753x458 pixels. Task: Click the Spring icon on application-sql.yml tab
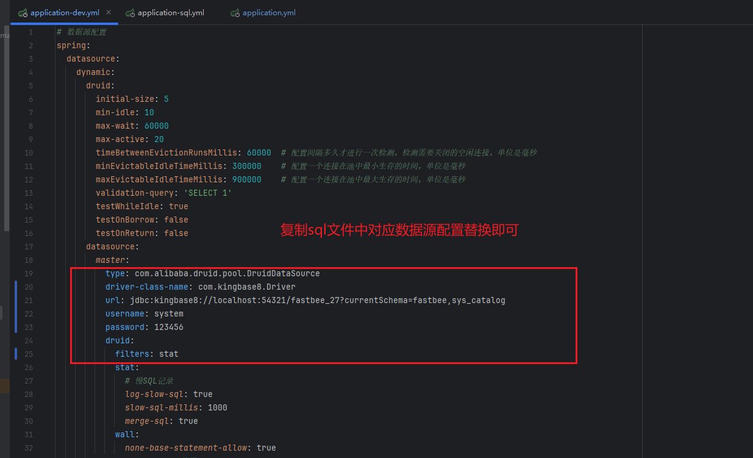point(130,13)
